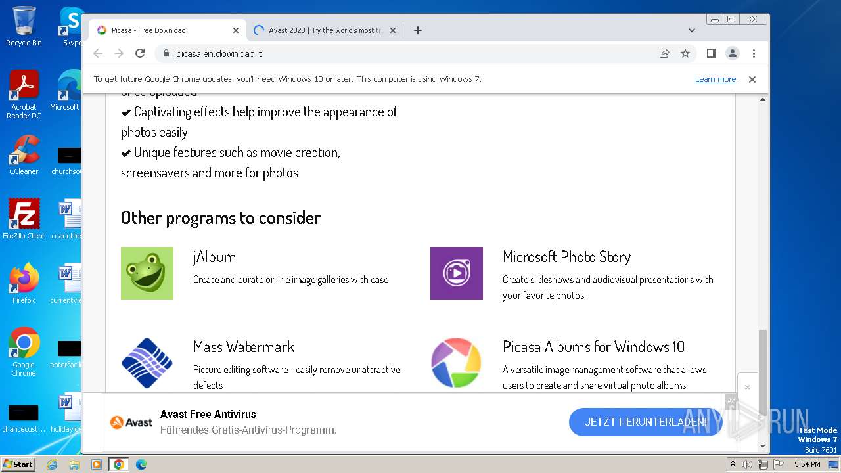Go back using the browser back arrow

tap(98, 53)
